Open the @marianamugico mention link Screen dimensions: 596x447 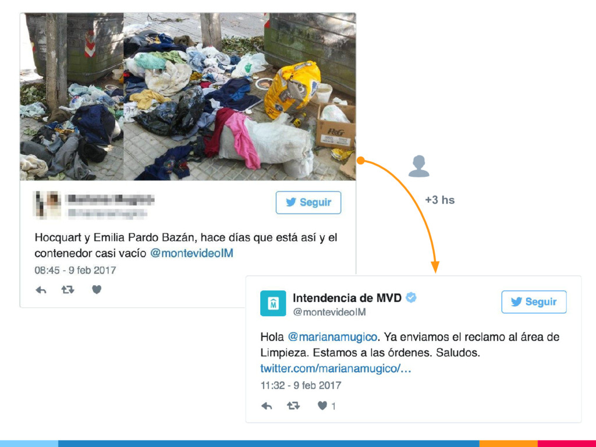pos(332,337)
